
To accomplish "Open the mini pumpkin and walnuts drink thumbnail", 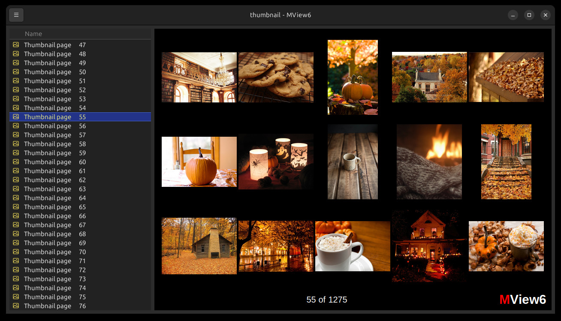I will [x=506, y=246].
